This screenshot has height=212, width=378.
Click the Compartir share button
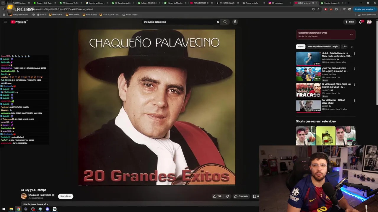click(x=241, y=196)
